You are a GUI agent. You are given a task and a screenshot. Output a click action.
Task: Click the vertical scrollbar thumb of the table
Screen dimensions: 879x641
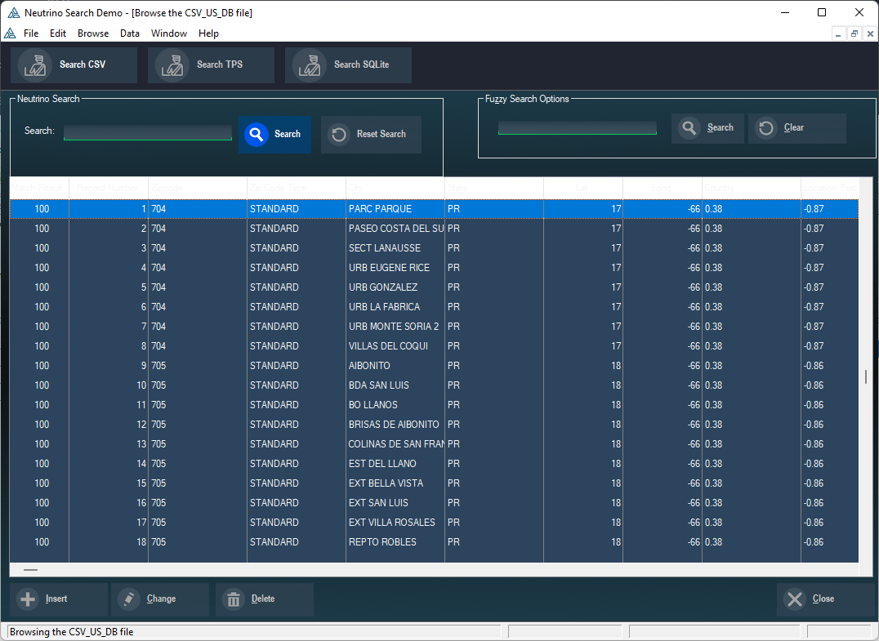865,376
